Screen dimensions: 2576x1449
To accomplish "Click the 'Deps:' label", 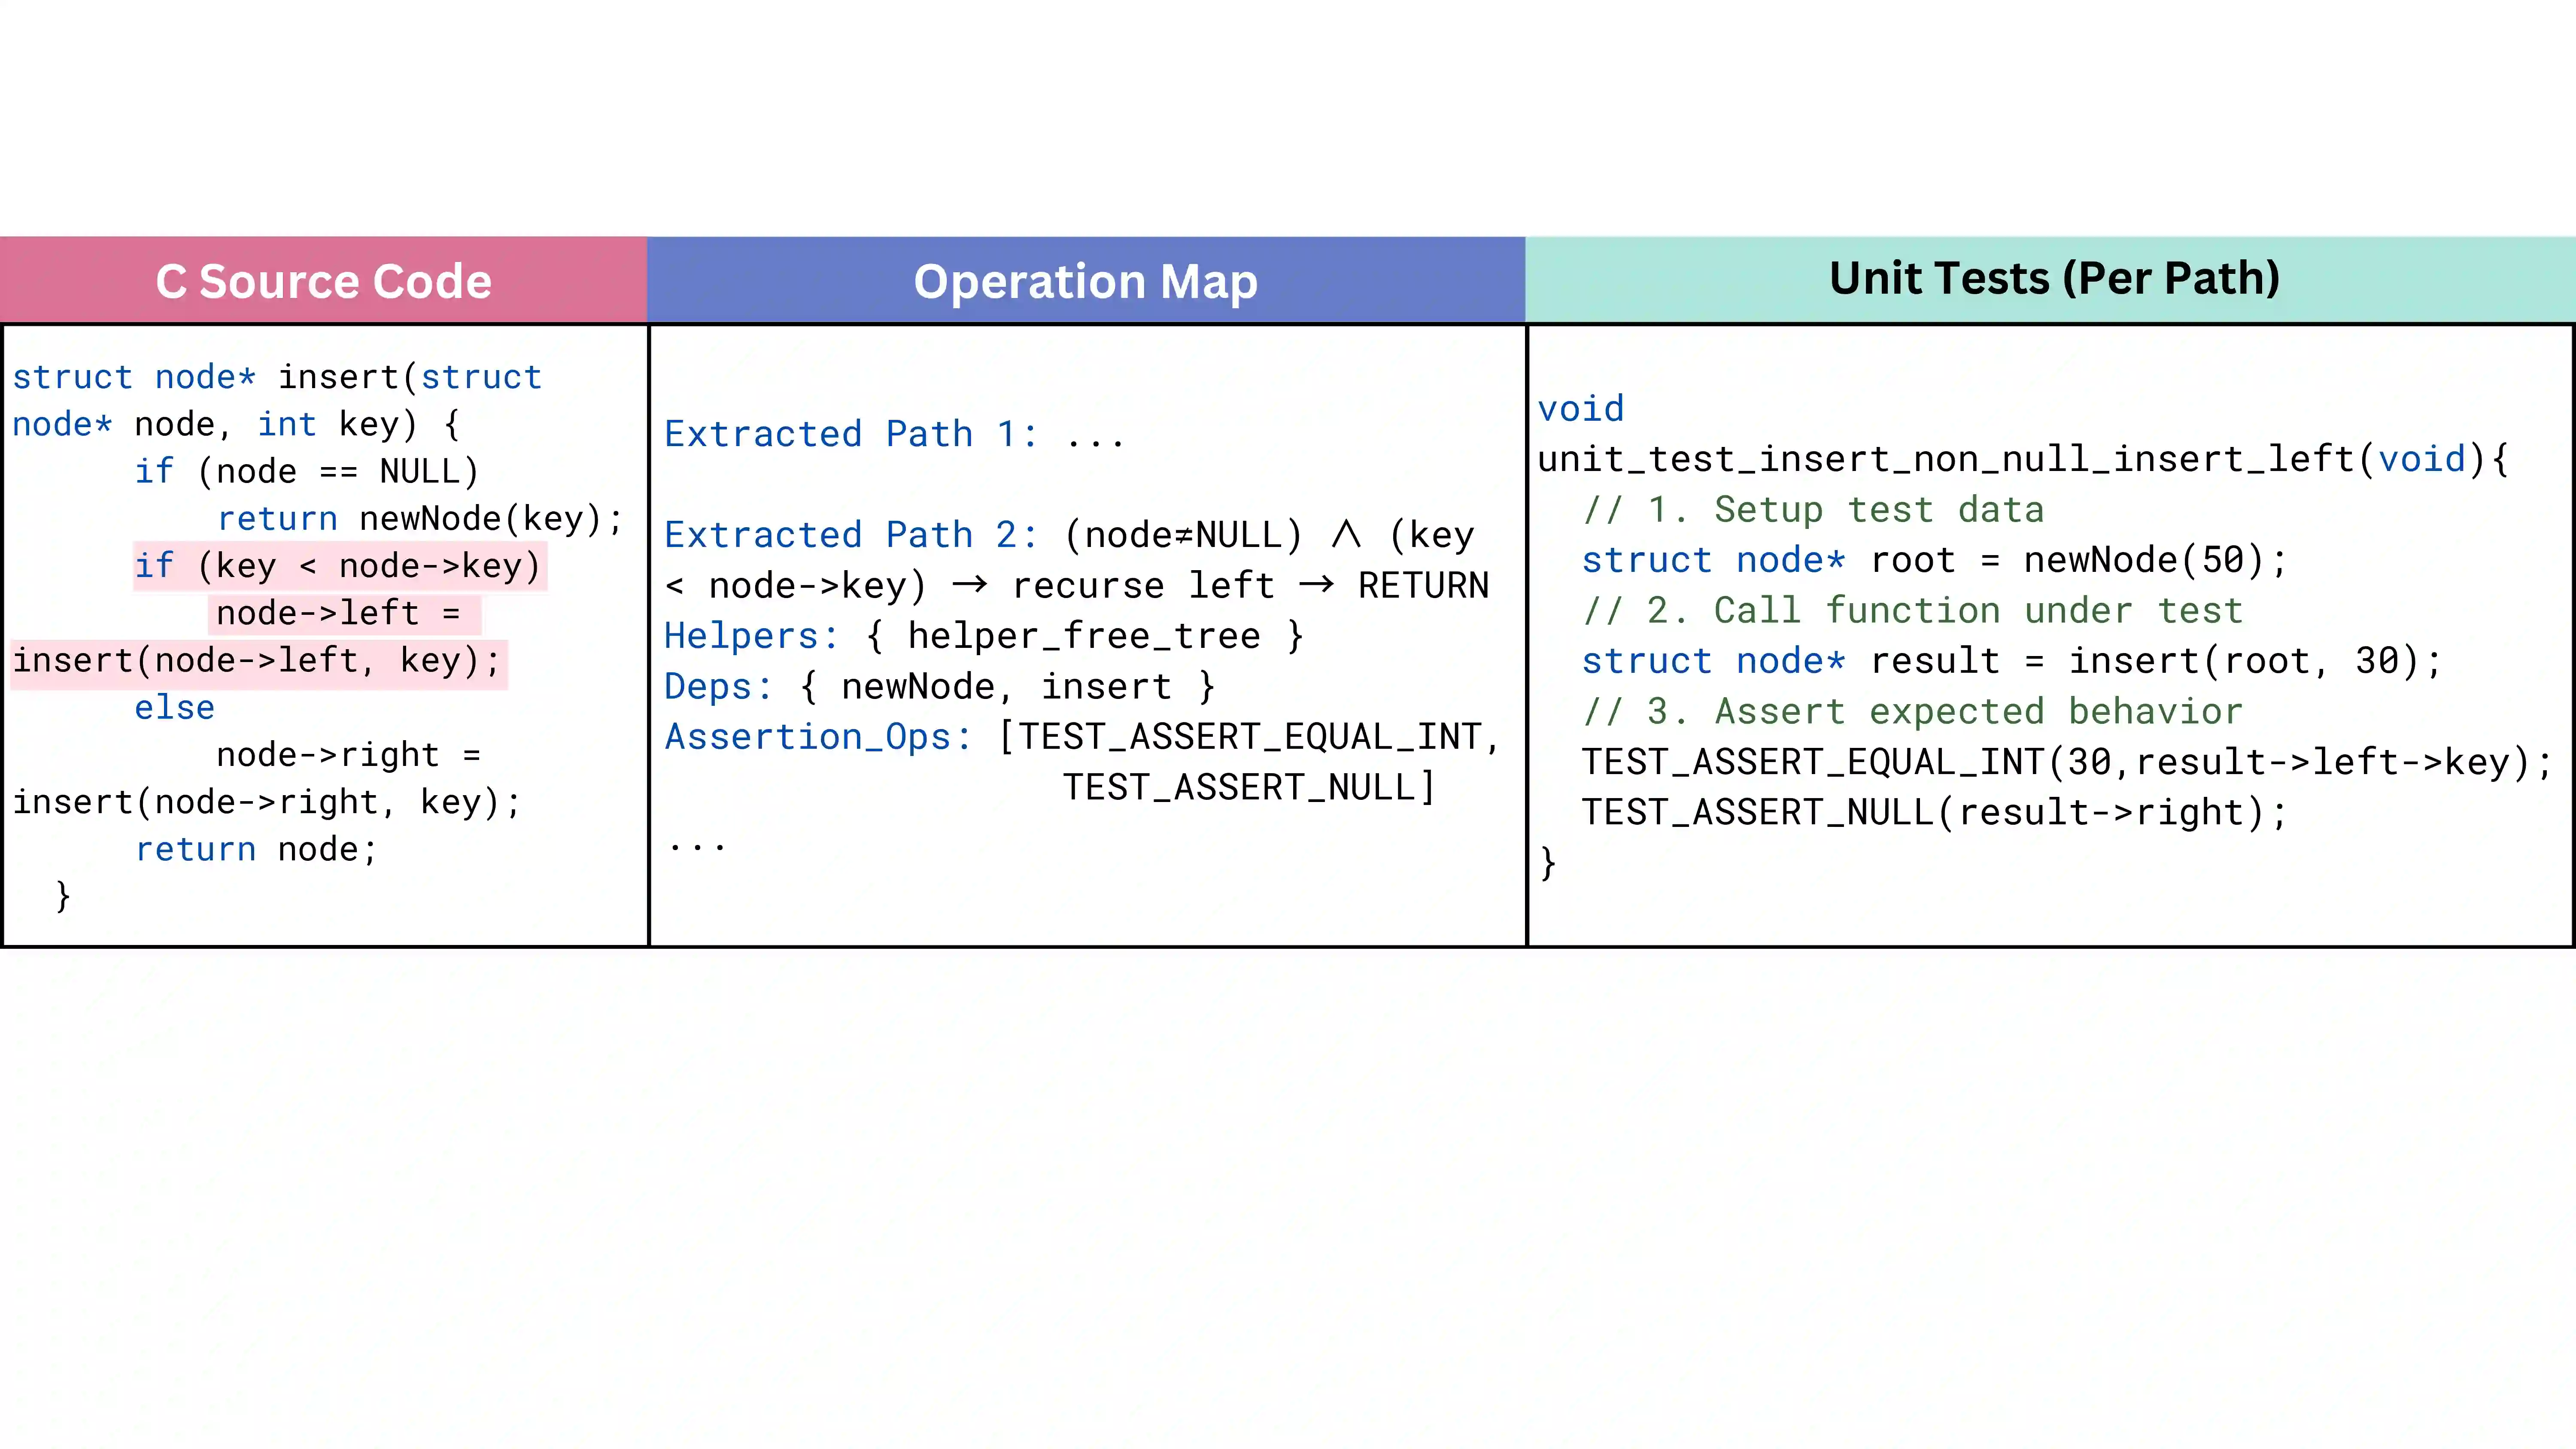I will tap(718, 687).
